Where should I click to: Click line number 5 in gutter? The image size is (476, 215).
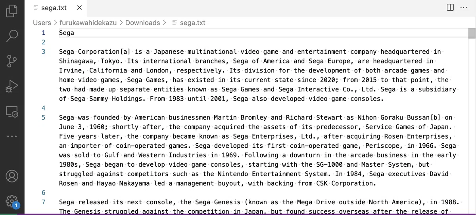pos(43,118)
